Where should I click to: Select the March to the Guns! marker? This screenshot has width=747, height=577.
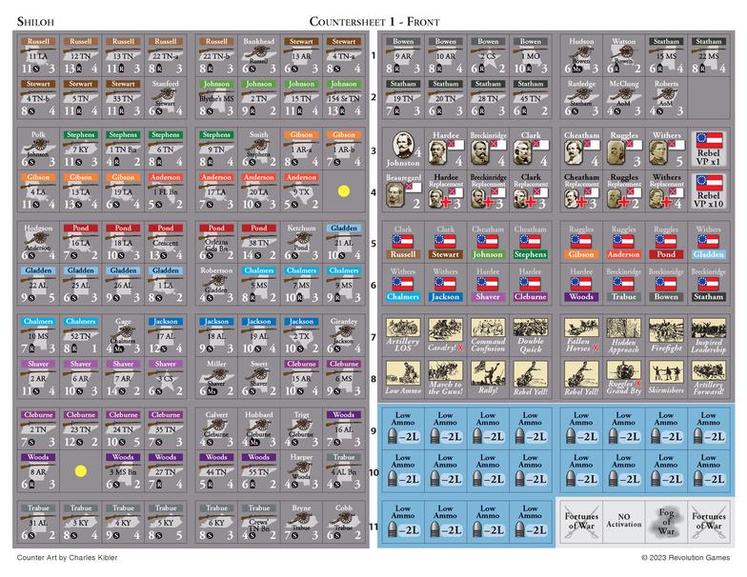pyautogui.click(x=446, y=378)
